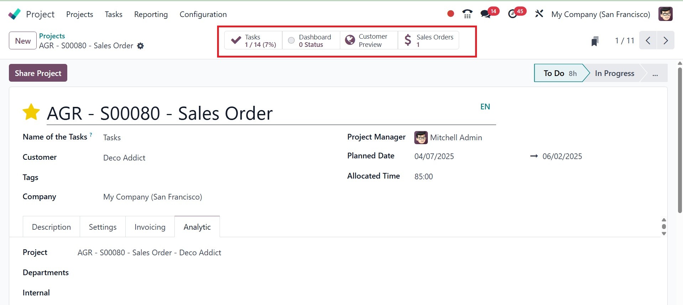The image size is (683, 305).
Task: Click the Name of the Tasks help tooltip
Action: tap(91, 135)
